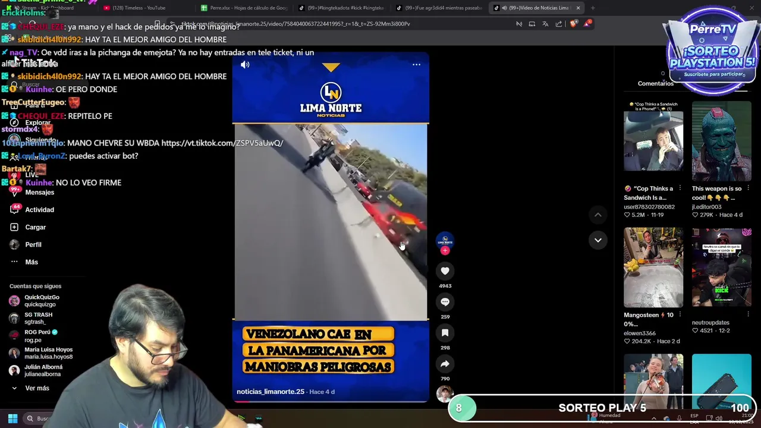Save video using the bookmark icon

point(445,333)
